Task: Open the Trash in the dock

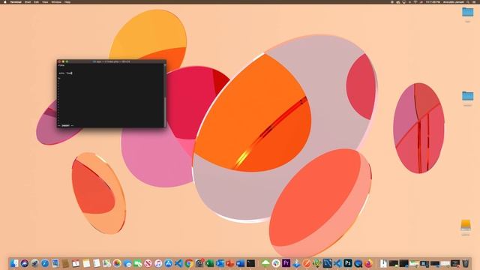Action: [x=465, y=263]
